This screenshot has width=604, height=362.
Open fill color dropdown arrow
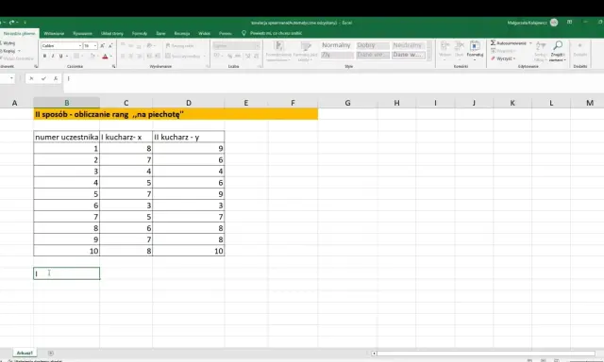97,57
